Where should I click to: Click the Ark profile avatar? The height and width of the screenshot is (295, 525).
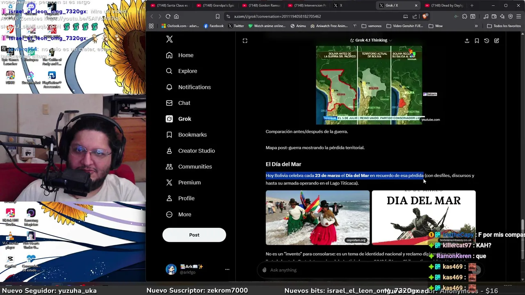pyautogui.click(x=171, y=270)
